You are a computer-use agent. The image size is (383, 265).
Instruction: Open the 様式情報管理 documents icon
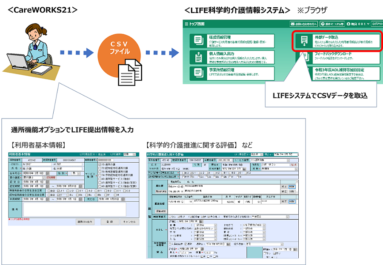(x=199, y=40)
